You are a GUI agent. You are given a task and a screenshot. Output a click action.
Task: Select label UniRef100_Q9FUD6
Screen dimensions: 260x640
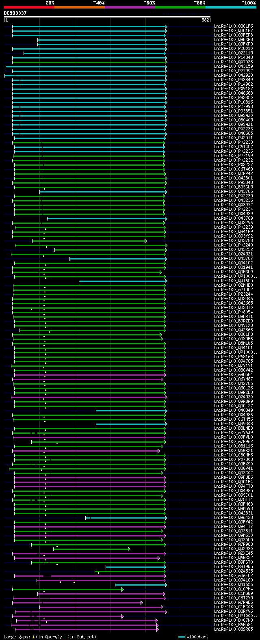(x=233, y=478)
